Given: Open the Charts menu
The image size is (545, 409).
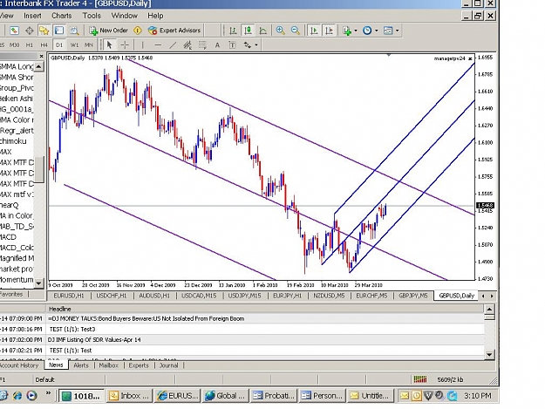Looking at the screenshot, I should pos(62,16).
